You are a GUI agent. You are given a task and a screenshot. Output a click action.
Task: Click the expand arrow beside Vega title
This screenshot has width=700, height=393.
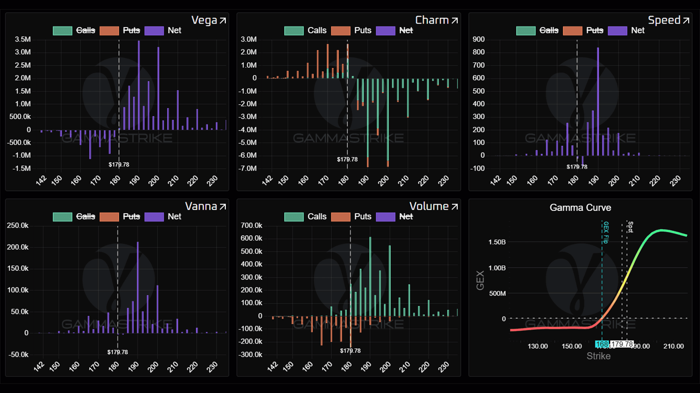click(x=223, y=21)
